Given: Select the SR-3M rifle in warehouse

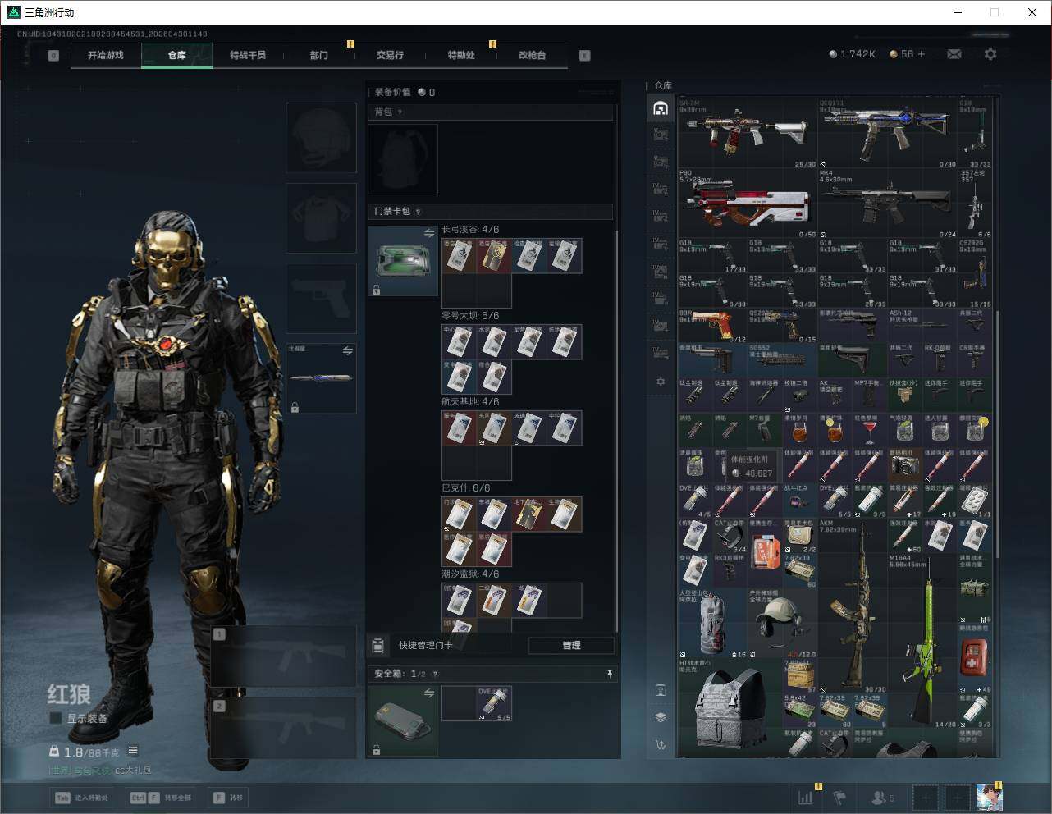Looking at the screenshot, I should tap(748, 134).
